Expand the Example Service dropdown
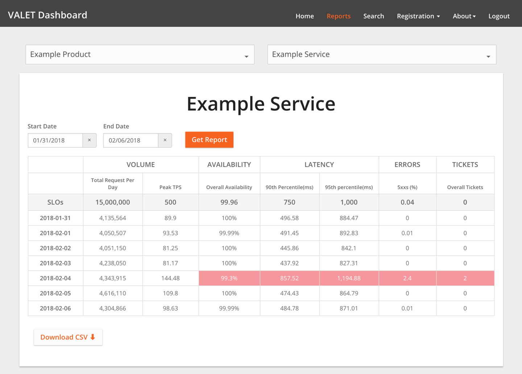 pyautogui.click(x=381, y=55)
